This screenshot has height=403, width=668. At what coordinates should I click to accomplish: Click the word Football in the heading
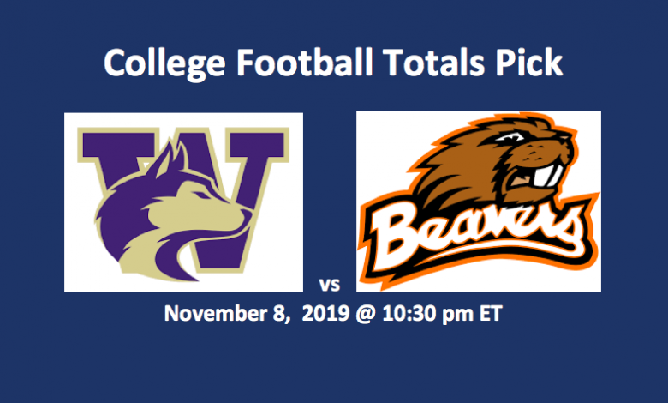point(305,63)
